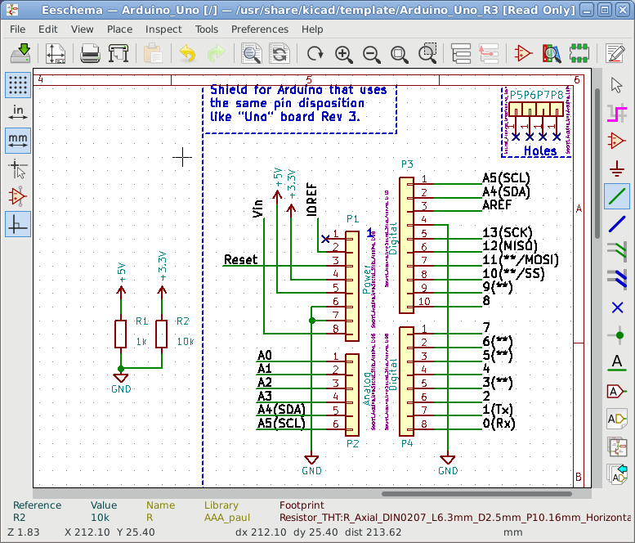This screenshot has height=543, width=635.
Task: Switch units to millimeters
Action: [18, 141]
